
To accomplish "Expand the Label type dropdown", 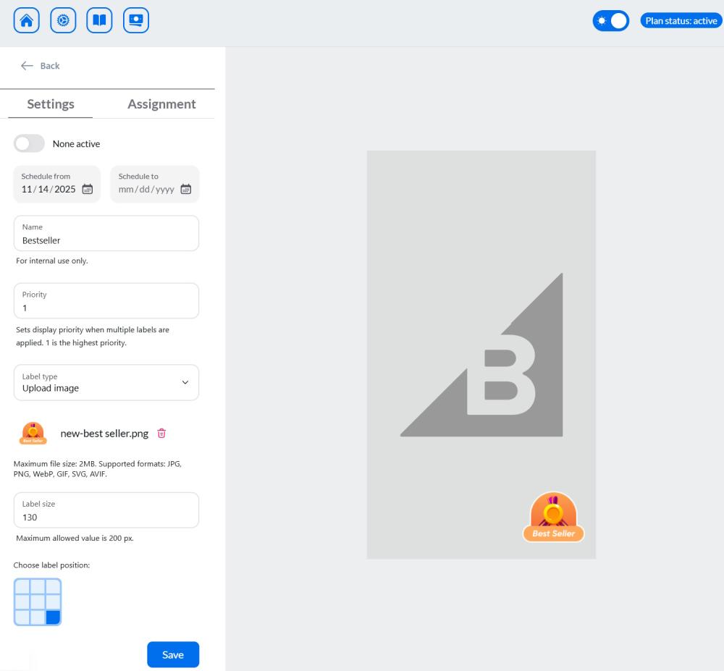I will (106, 382).
